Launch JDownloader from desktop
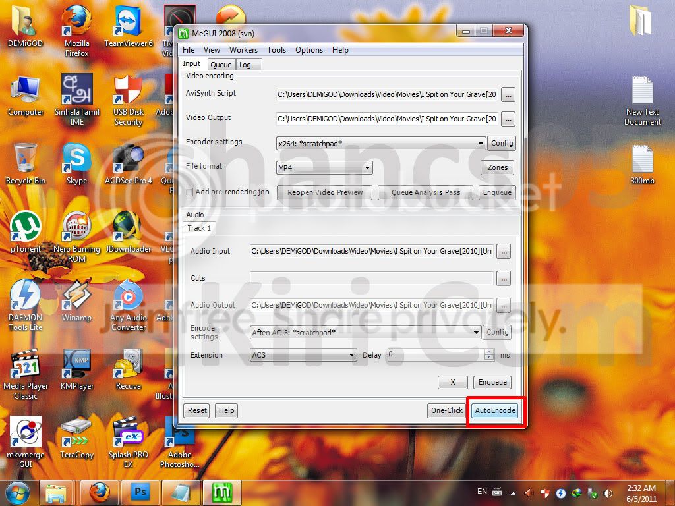Viewport: 675px width, 506px height. pyautogui.click(x=129, y=233)
